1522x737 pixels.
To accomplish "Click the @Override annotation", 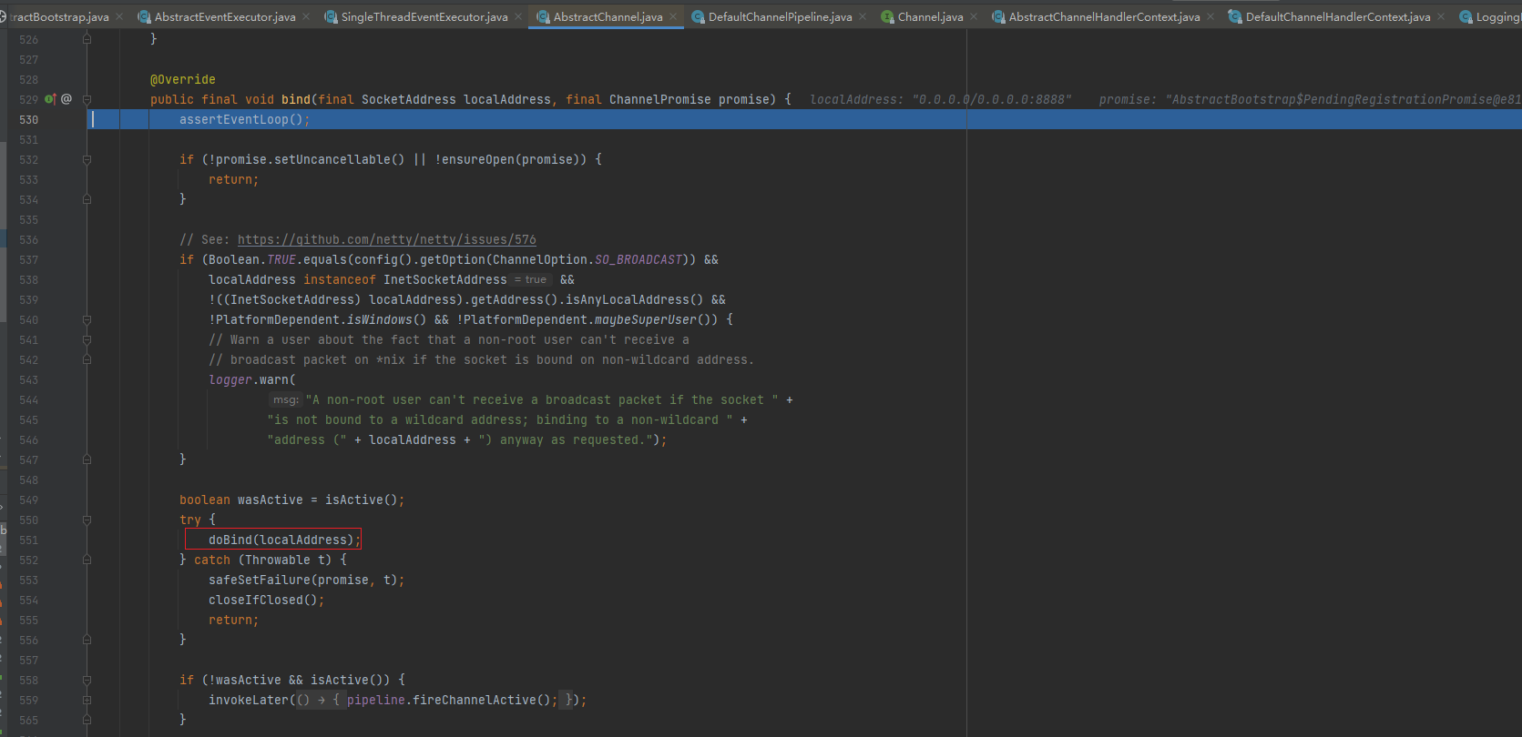I will click(x=183, y=79).
